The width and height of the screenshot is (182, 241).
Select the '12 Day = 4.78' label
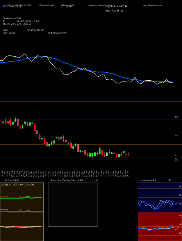point(13,7)
